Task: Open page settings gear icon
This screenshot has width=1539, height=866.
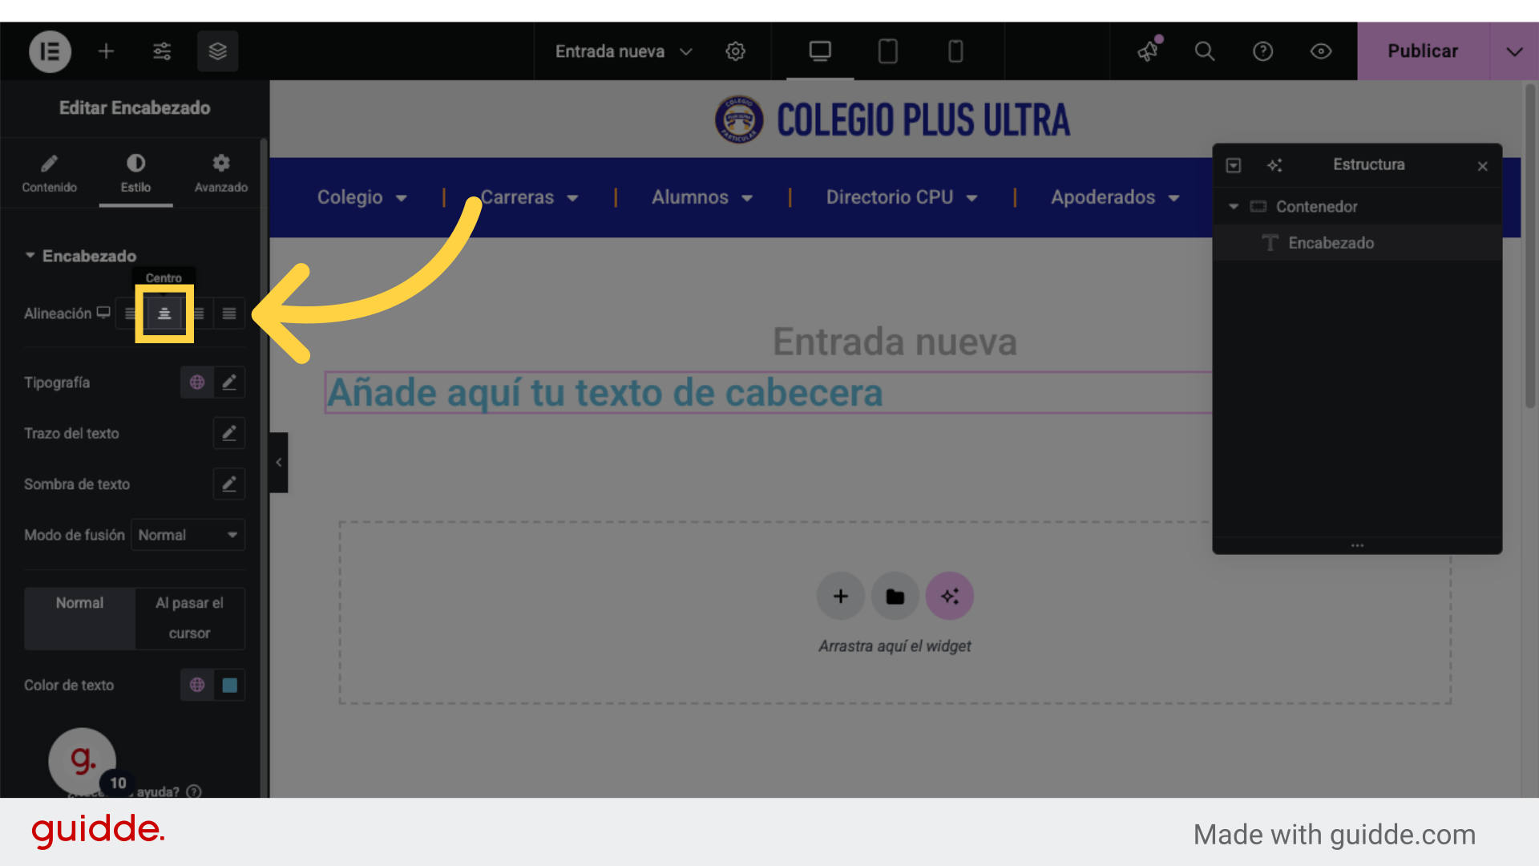Action: pos(735,51)
